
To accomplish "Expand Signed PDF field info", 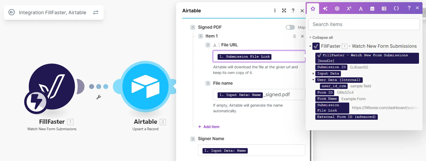I will (x=193, y=27).
